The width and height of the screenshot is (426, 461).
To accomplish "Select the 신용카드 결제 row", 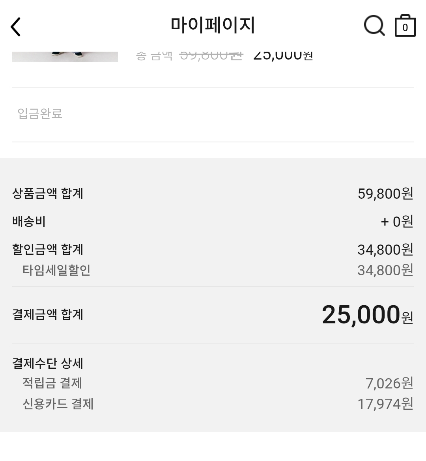I will (213, 404).
